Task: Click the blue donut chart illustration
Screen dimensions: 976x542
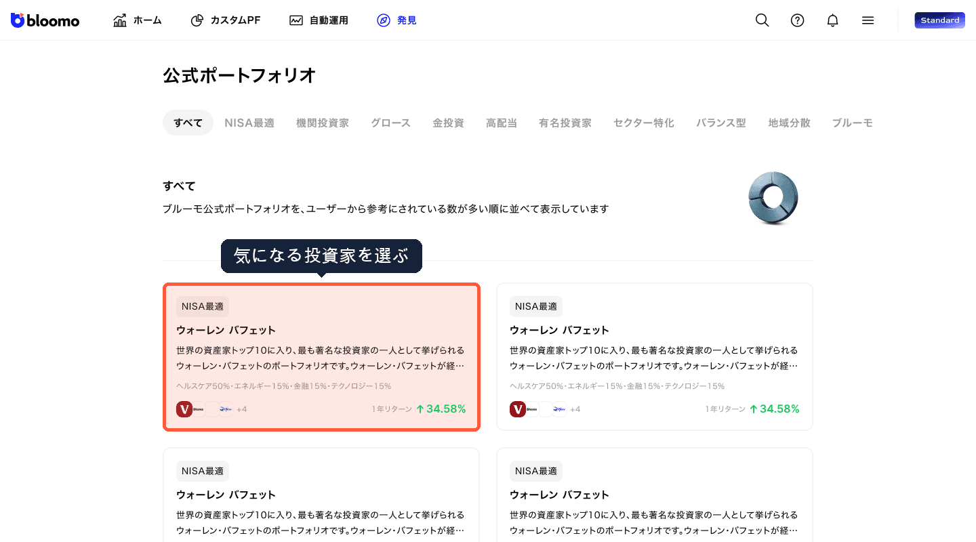Action: click(x=773, y=198)
